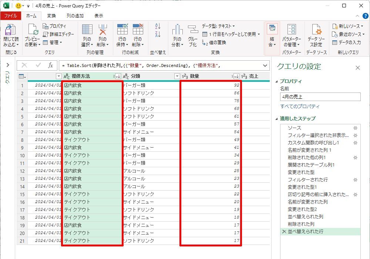Open the 列の追加 ribbon tab
Screen dimensions: 370x259
click(75, 16)
